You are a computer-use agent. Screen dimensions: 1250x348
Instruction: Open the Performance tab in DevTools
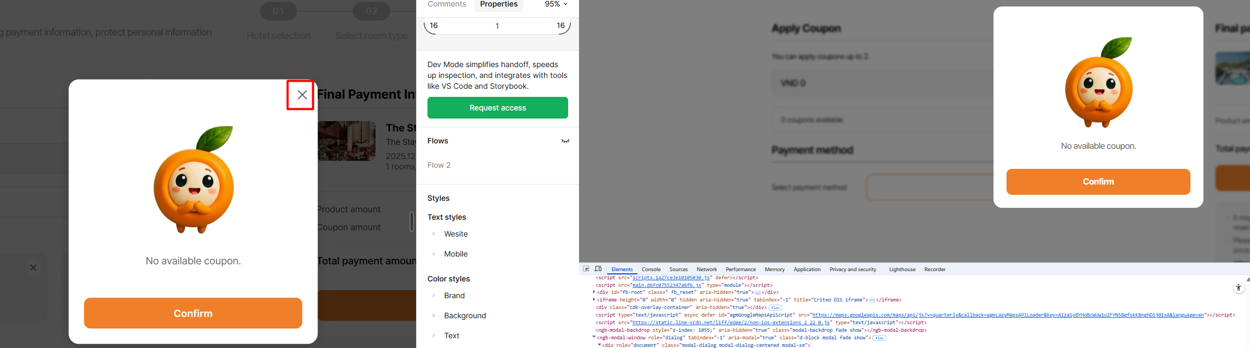[741, 270]
